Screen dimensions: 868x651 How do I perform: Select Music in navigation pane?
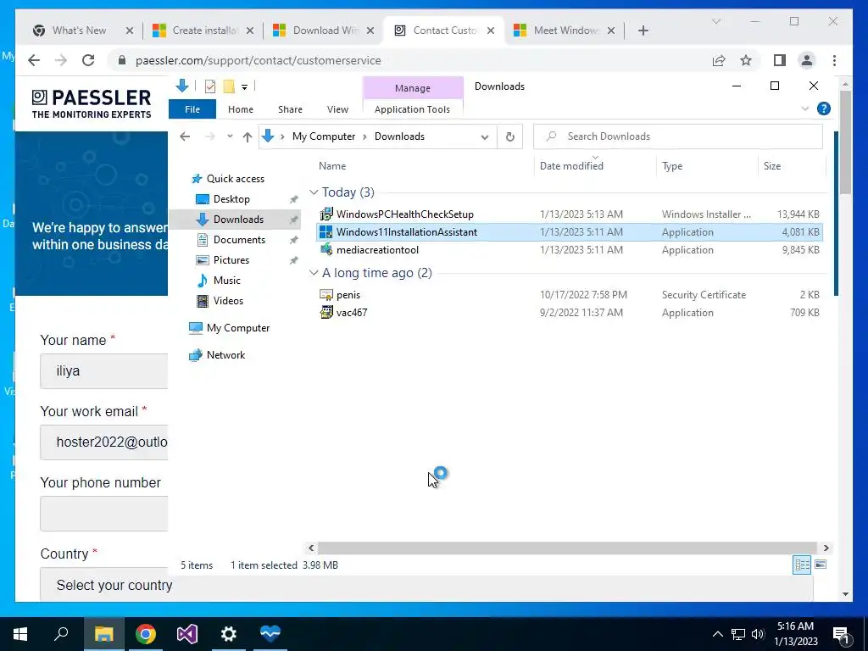click(226, 281)
